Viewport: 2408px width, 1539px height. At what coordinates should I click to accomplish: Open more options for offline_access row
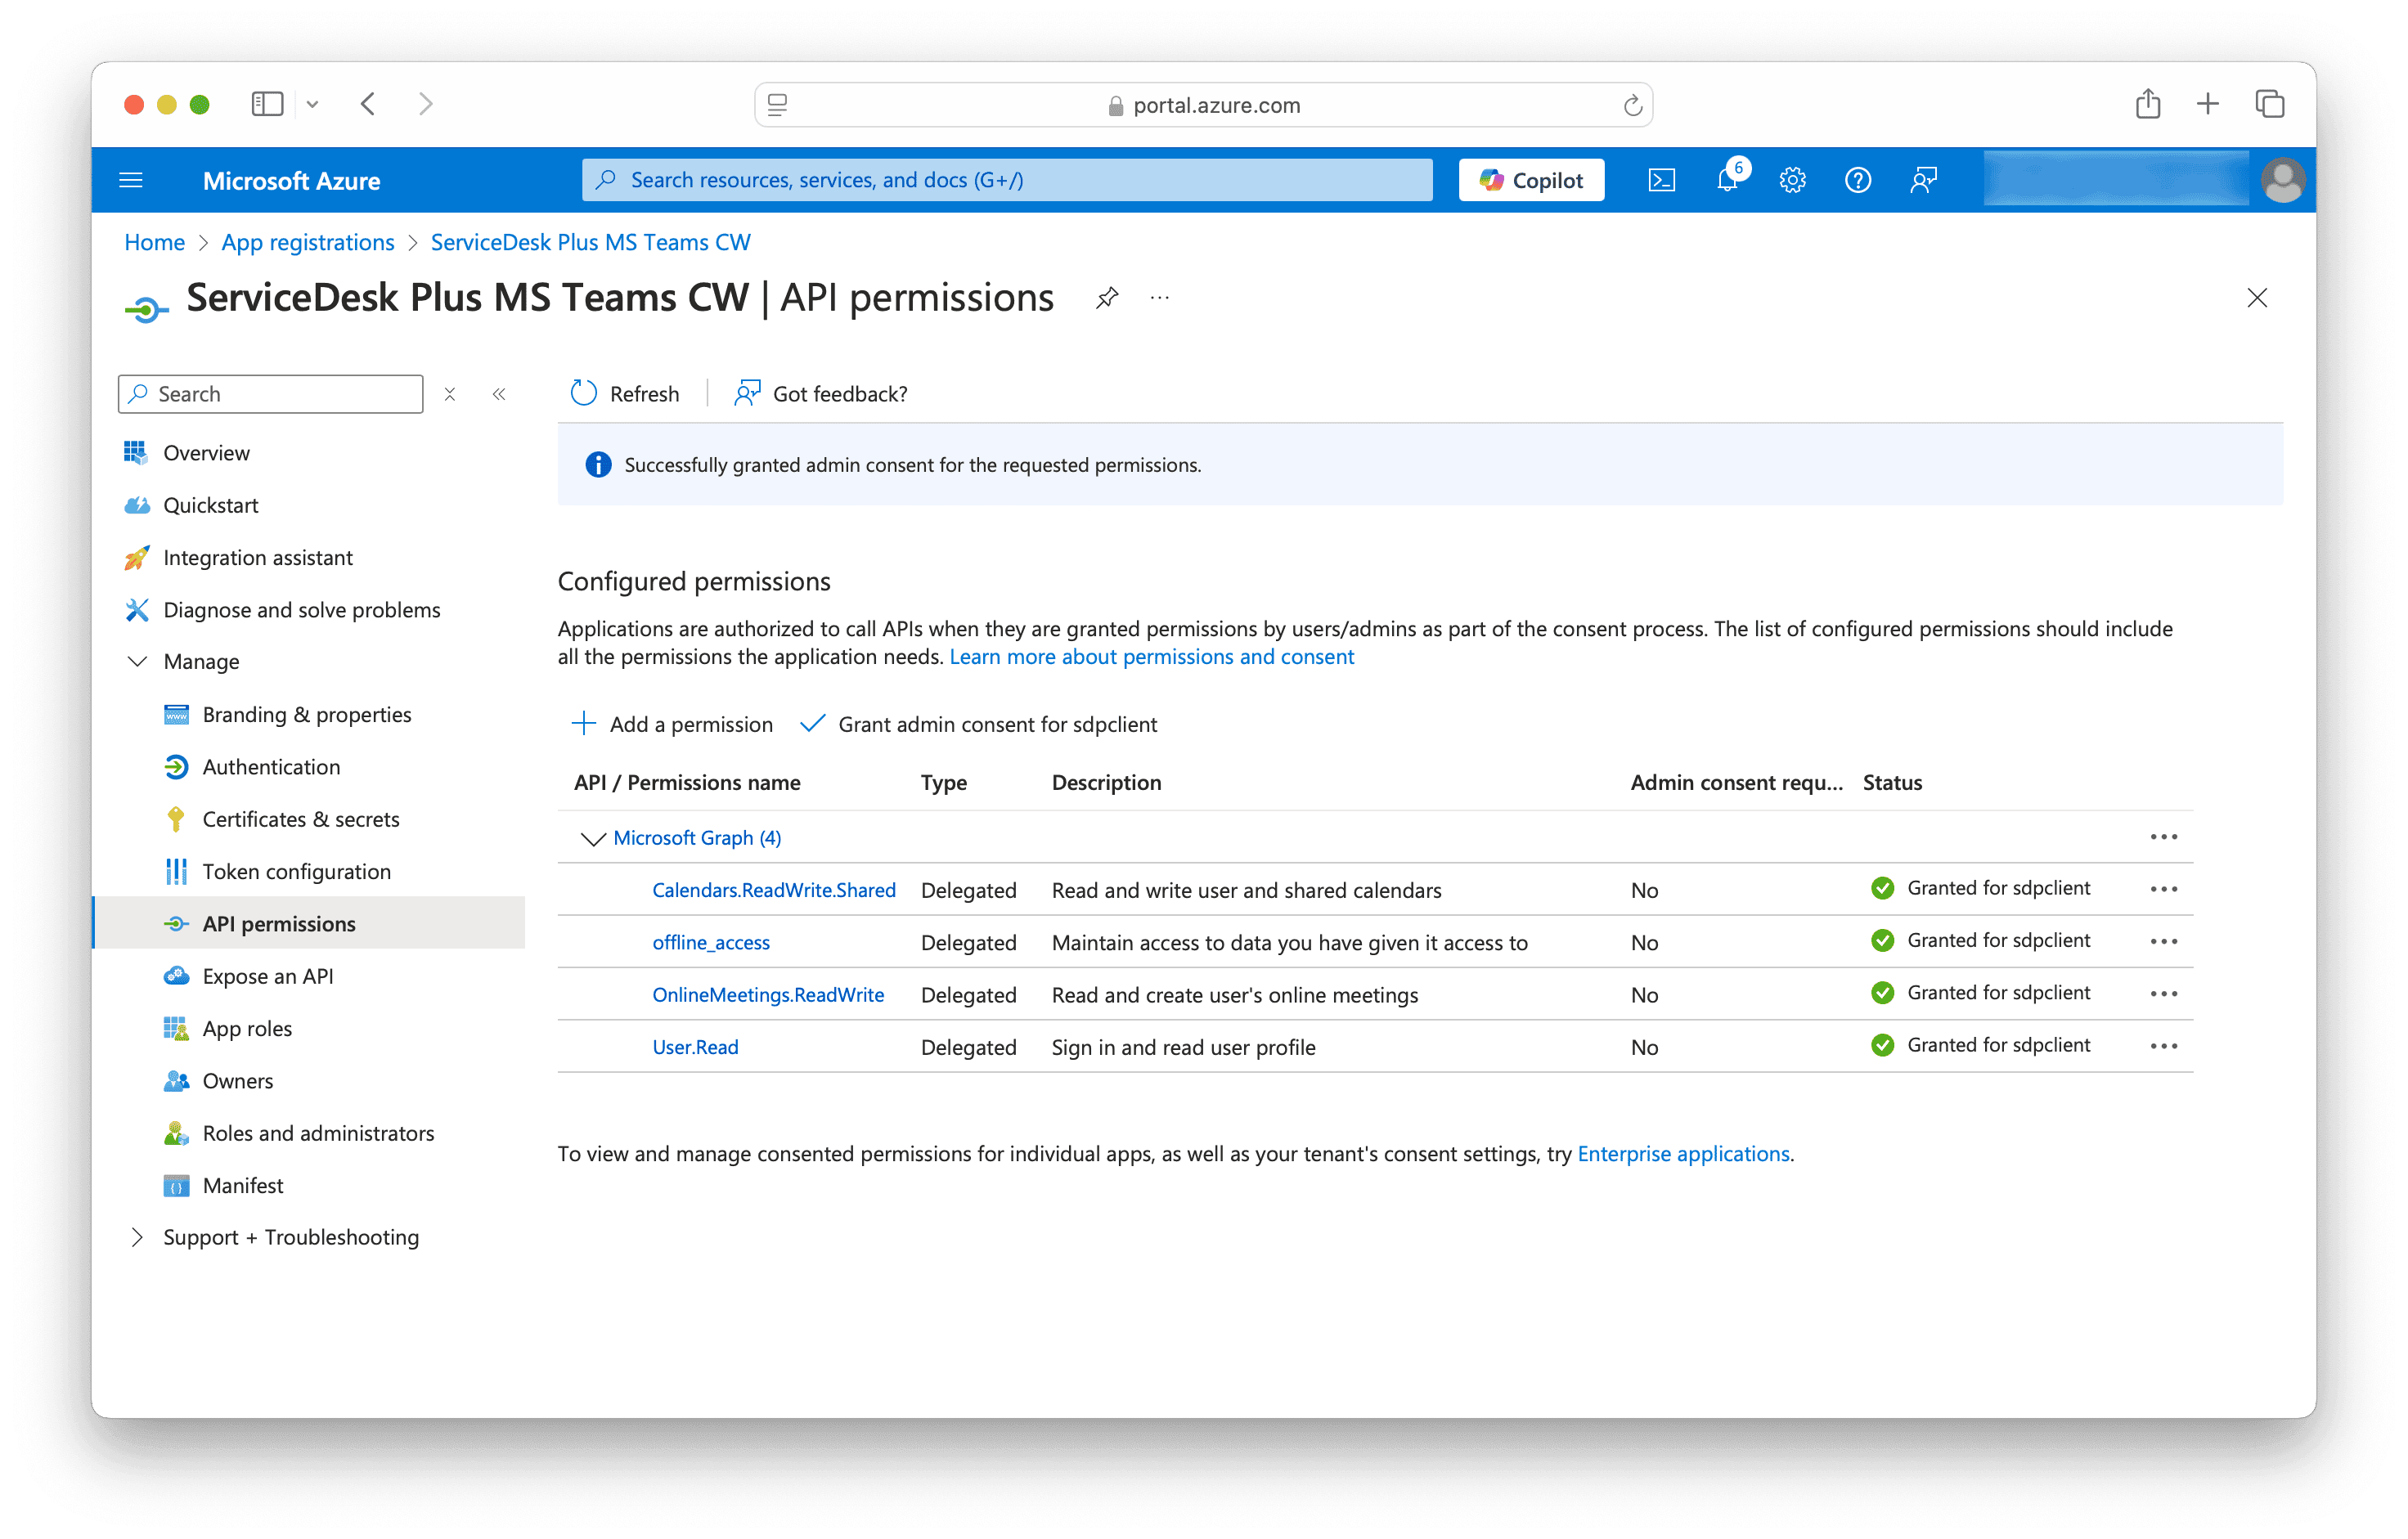pos(2163,941)
